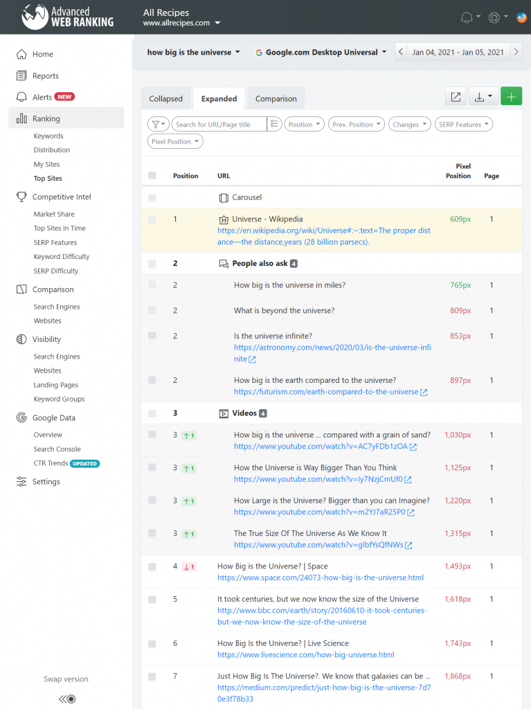The image size is (531, 709).
Task: Open Market Share in sidebar
Action: point(54,215)
